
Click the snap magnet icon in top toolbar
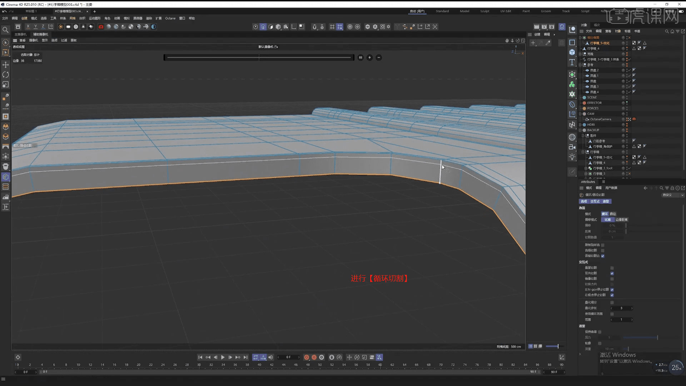pyautogui.click(x=314, y=27)
